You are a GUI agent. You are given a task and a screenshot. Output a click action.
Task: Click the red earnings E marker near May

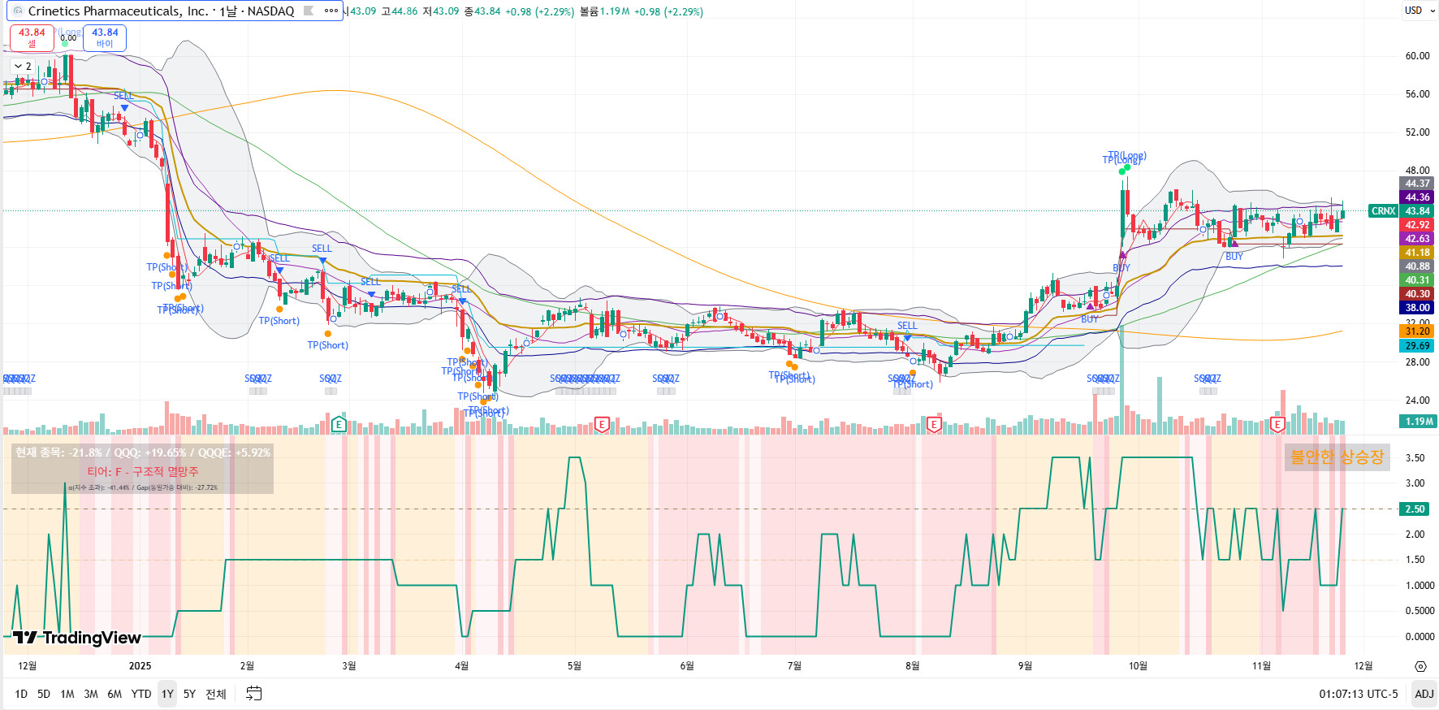(x=602, y=424)
